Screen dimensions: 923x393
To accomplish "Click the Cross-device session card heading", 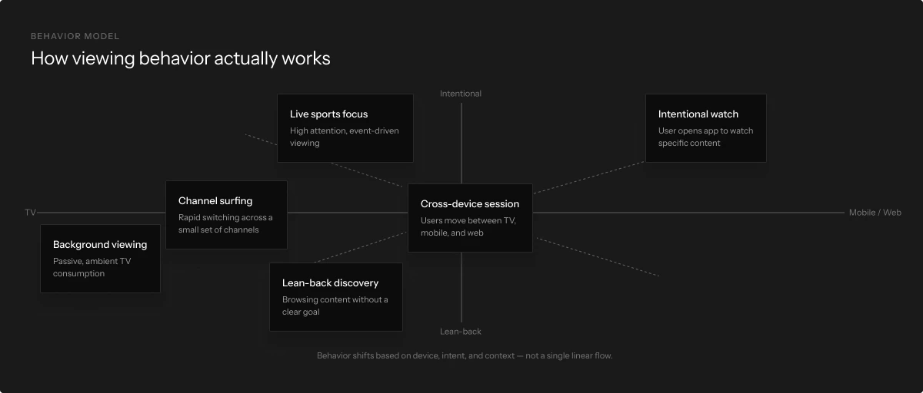I will pos(469,204).
